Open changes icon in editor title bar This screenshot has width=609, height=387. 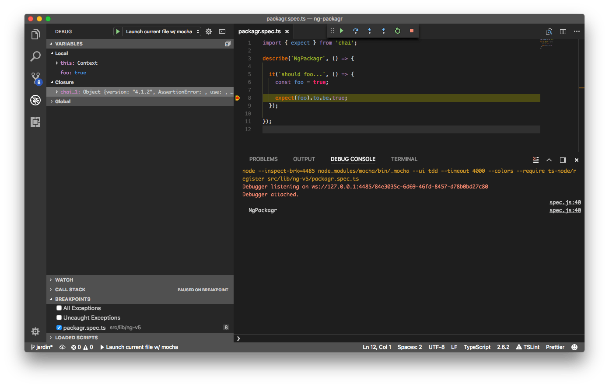tap(549, 31)
